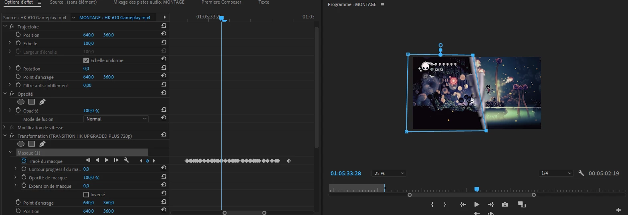This screenshot has height=215, width=628.
Task: Expand Modification de vitesse effect
Action: (x=5, y=127)
